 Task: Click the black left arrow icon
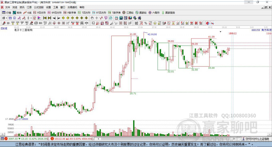(x=54, y=18)
